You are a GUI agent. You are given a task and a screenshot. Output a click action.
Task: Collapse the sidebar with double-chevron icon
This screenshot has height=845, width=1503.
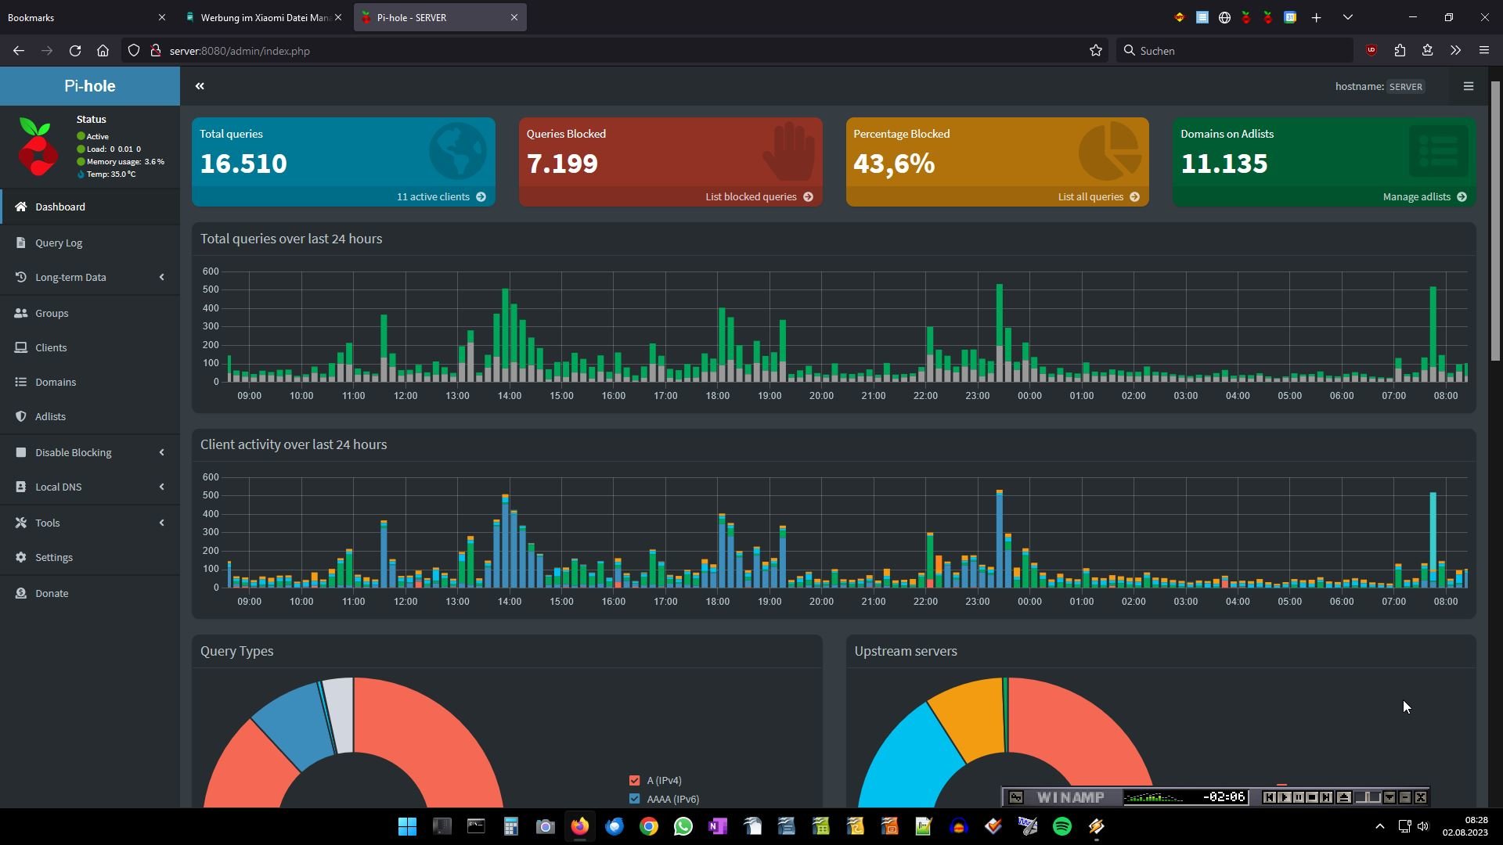[x=200, y=86]
